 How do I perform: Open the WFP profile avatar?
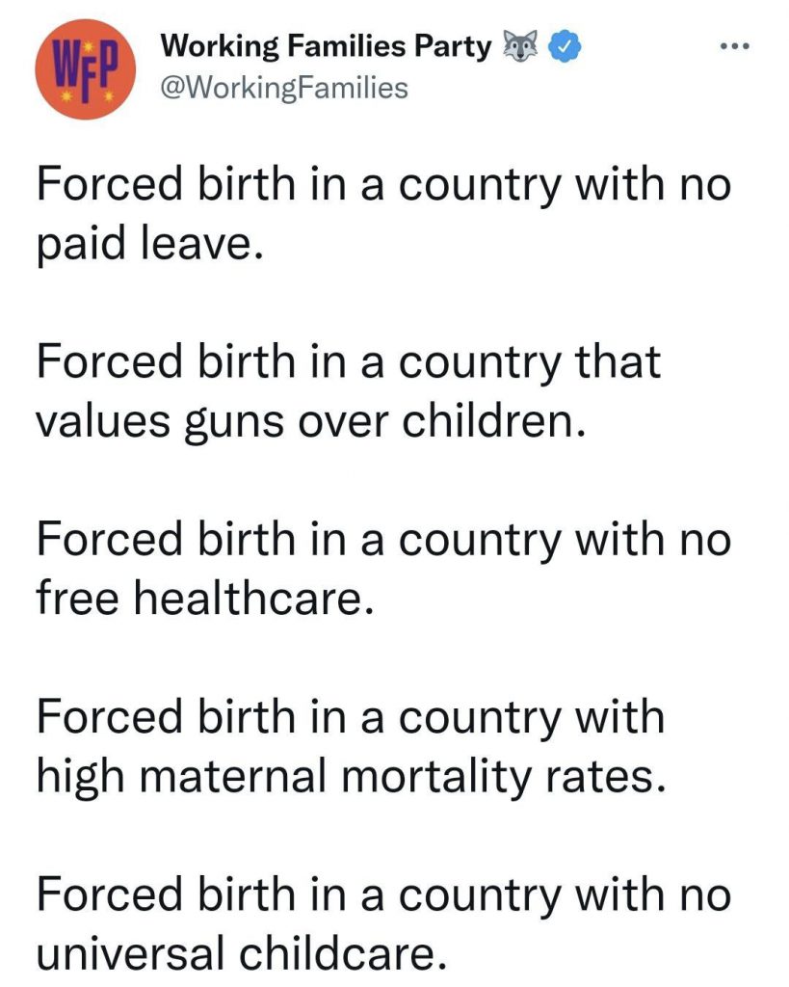[x=85, y=68]
